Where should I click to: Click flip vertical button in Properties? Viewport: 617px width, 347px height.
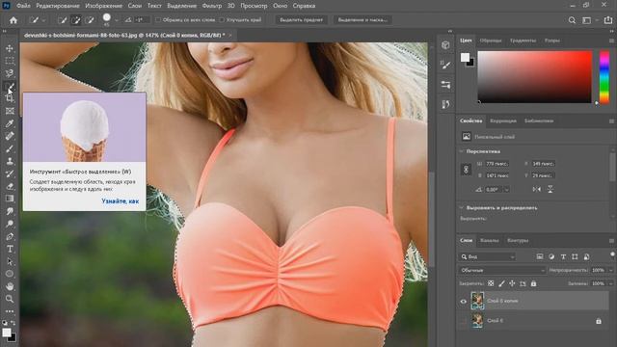[550, 190]
